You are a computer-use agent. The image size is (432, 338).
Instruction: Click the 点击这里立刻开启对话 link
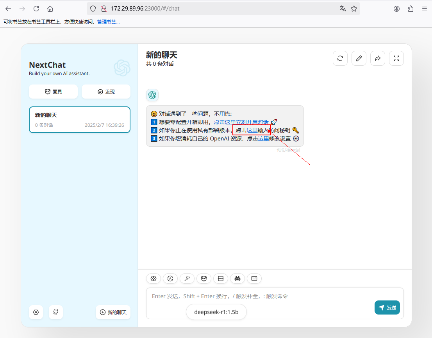(241, 122)
